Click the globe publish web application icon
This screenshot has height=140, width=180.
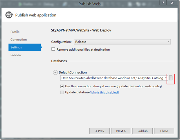(9, 15)
